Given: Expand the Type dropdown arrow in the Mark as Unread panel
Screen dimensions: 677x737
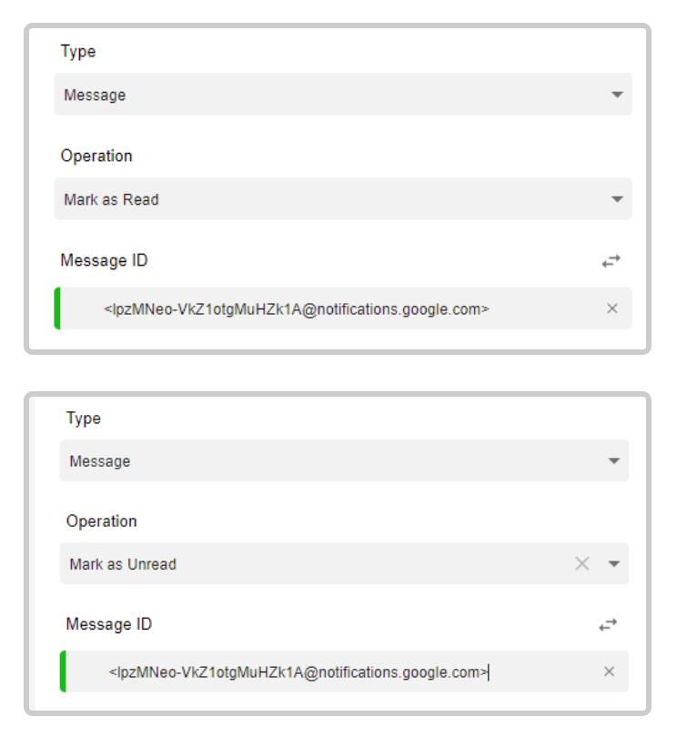Looking at the screenshot, I should [x=613, y=460].
